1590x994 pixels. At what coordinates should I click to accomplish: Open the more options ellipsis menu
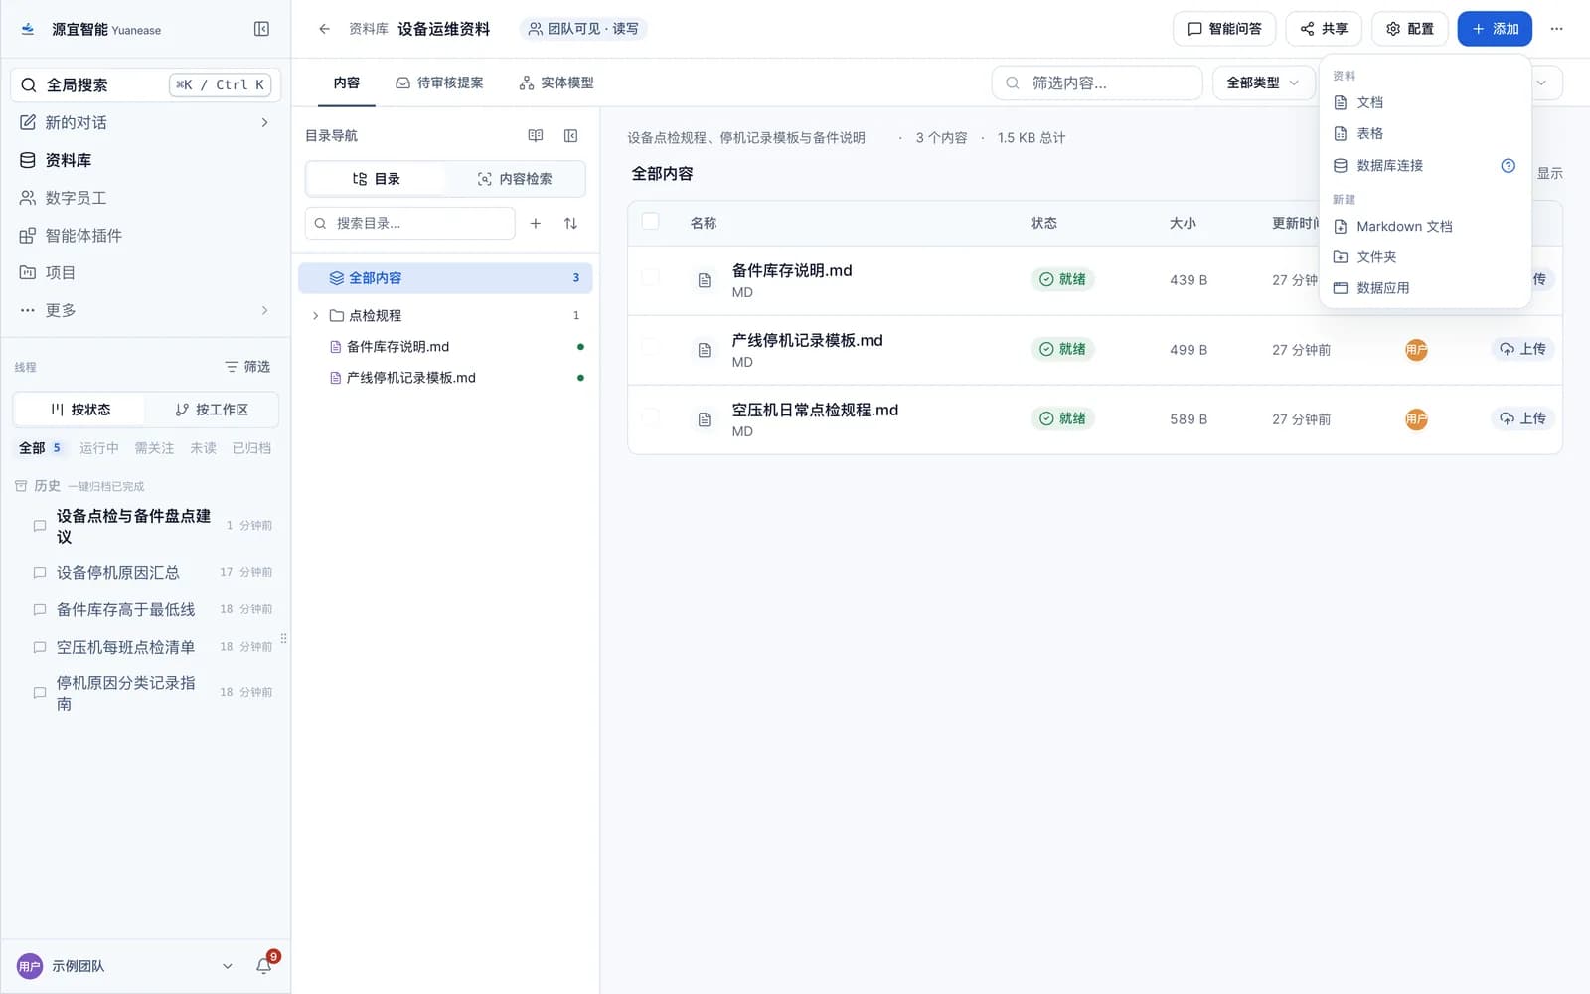point(1556,29)
